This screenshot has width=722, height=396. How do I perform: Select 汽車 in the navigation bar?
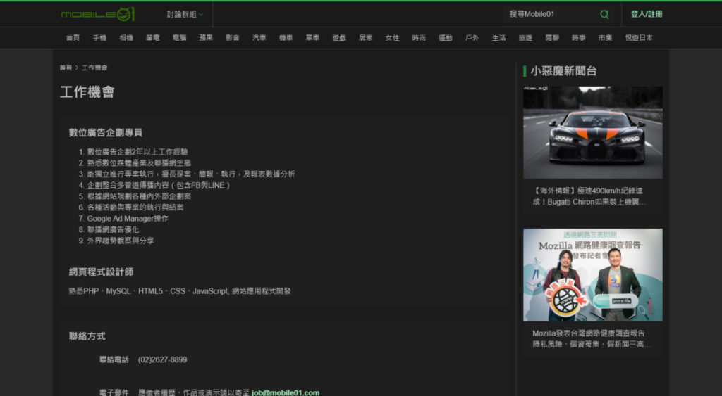(x=259, y=38)
